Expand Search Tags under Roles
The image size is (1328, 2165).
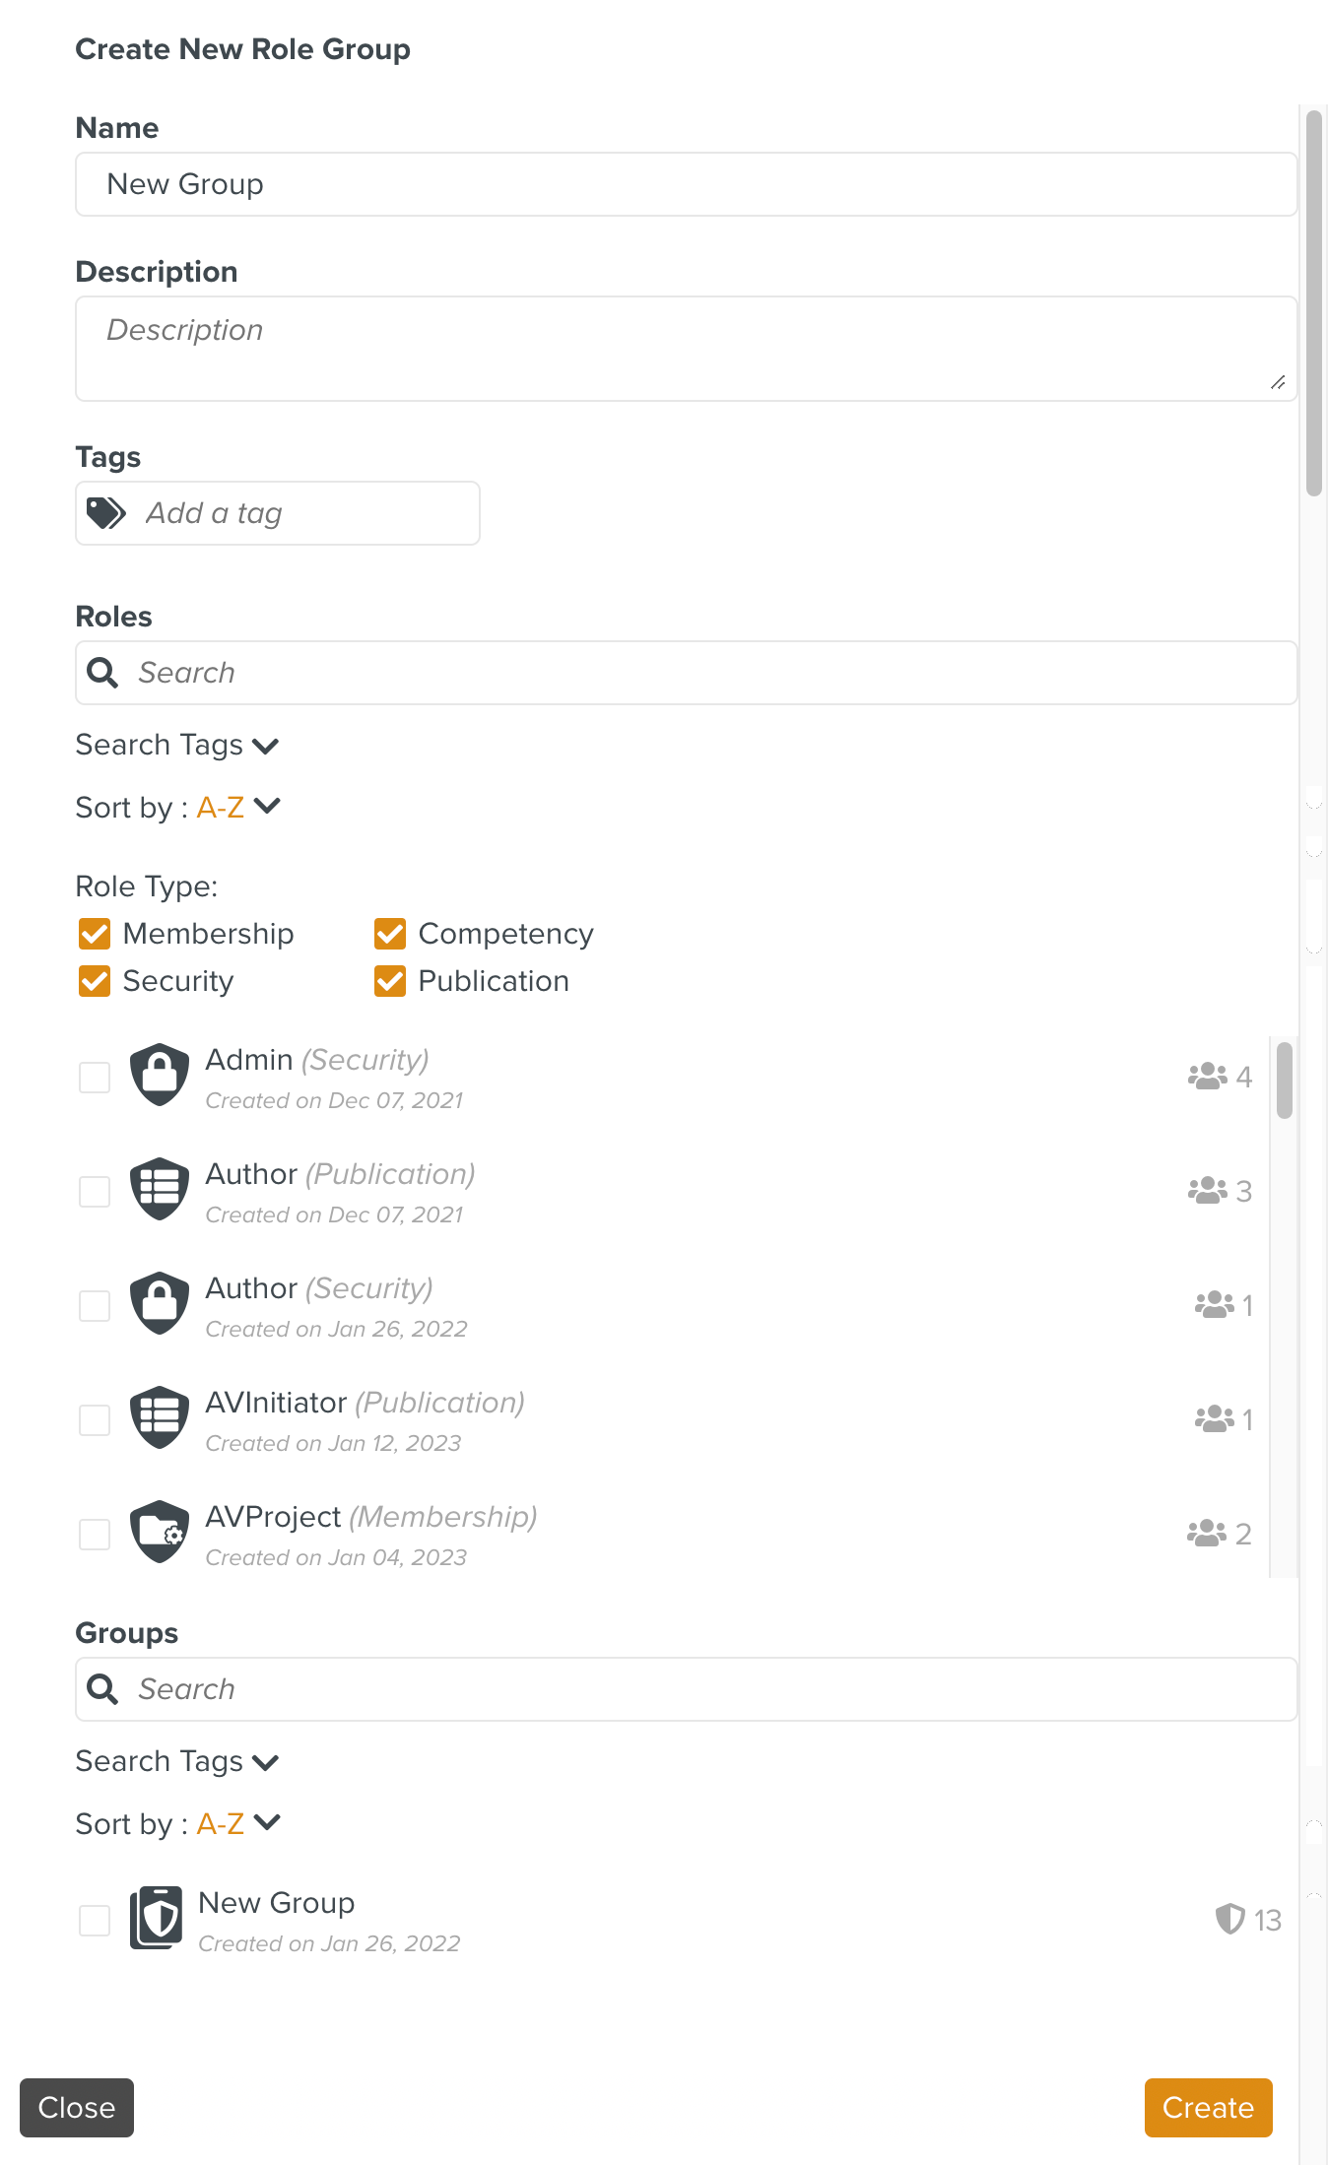[x=178, y=746]
